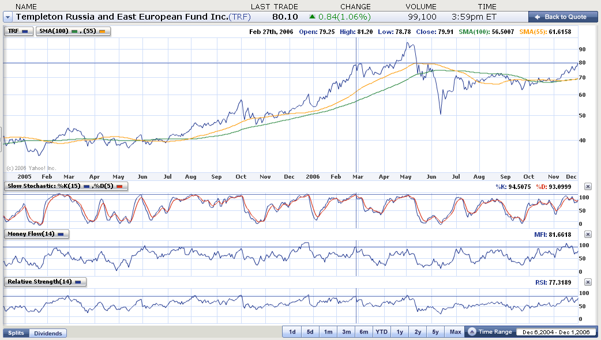Viewport: 601px width, 340px height.
Task: Click the MFI: 81.6618 readout
Action: (x=553, y=235)
